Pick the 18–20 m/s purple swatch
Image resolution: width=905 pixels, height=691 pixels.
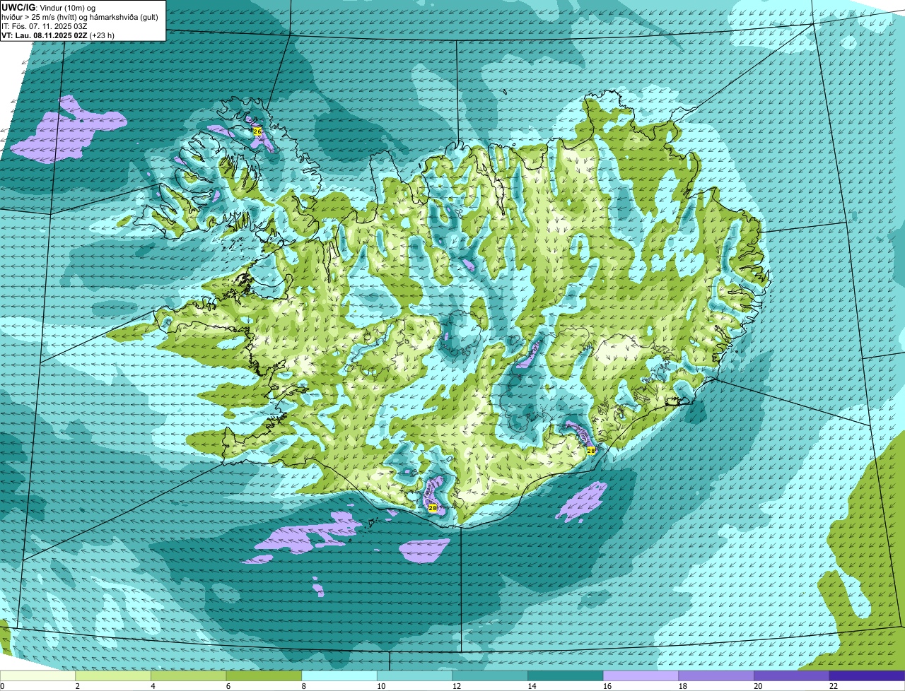pos(716,675)
